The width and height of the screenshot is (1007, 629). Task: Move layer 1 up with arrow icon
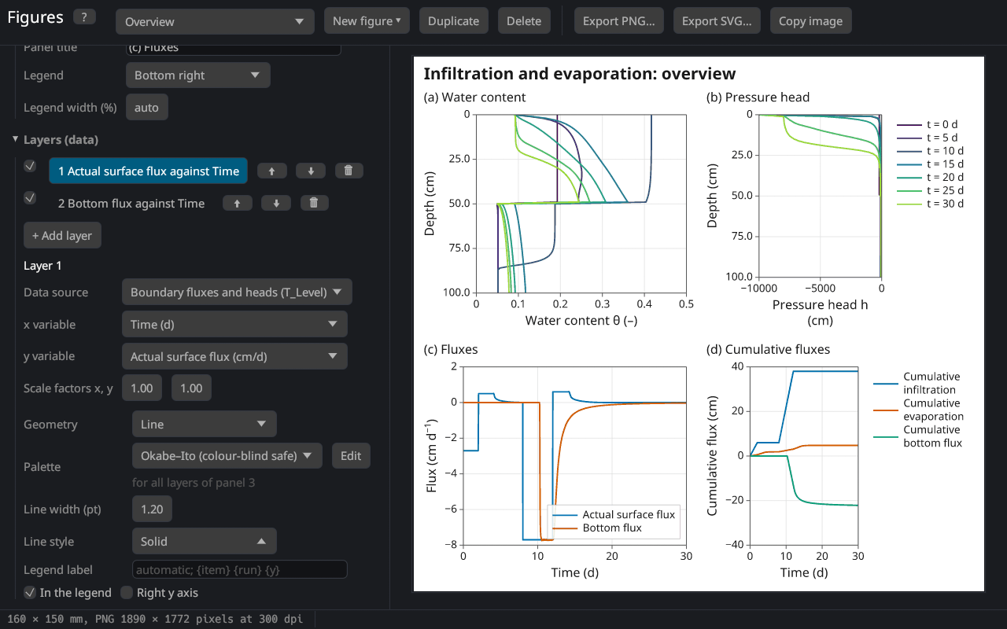(x=272, y=171)
